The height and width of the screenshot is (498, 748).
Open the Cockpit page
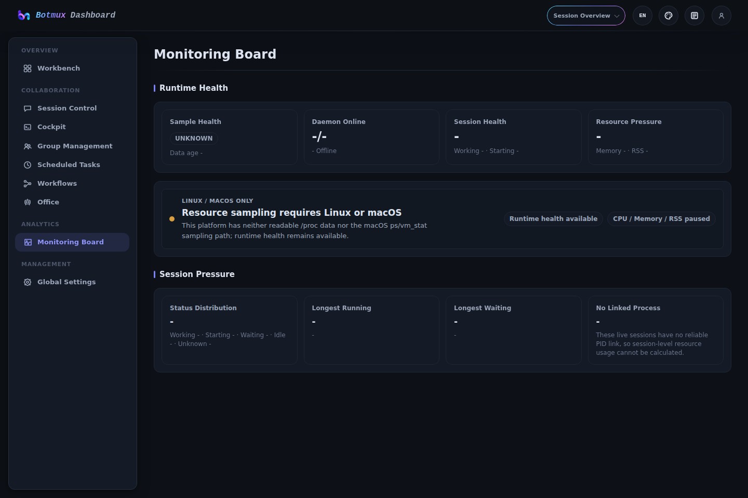(x=72, y=127)
